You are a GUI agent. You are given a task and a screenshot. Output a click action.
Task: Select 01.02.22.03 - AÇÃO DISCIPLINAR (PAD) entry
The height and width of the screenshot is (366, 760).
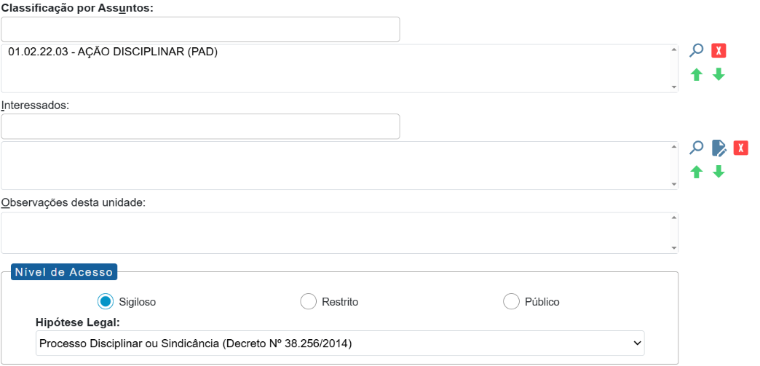click(x=113, y=52)
